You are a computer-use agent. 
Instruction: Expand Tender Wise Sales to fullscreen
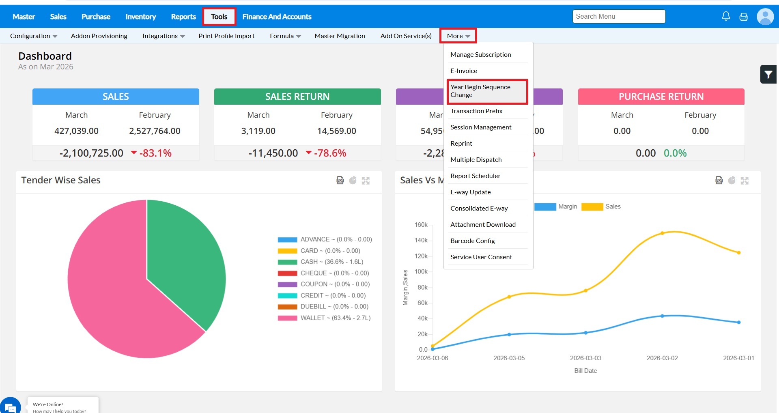click(366, 181)
